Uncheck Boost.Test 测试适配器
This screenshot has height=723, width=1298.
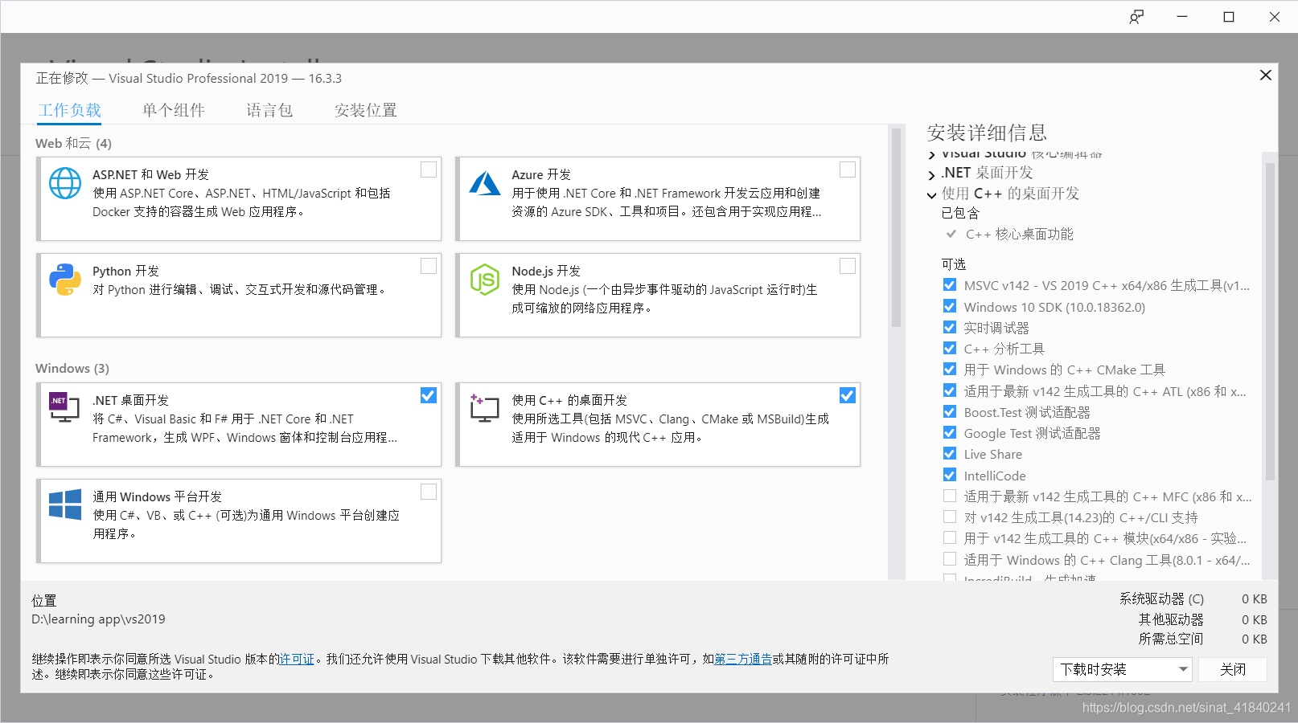point(950,411)
